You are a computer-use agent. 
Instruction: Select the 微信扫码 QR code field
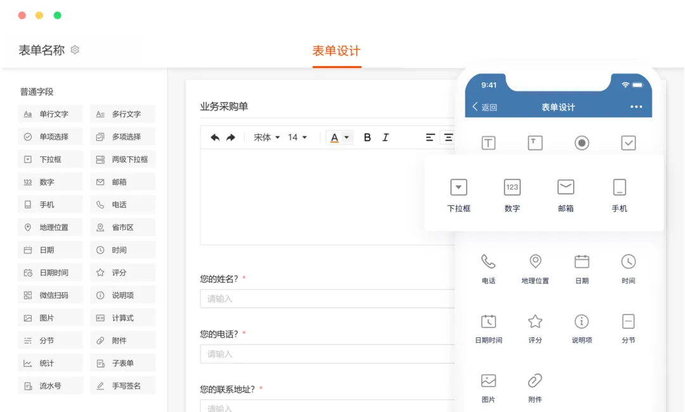click(x=50, y=295)
